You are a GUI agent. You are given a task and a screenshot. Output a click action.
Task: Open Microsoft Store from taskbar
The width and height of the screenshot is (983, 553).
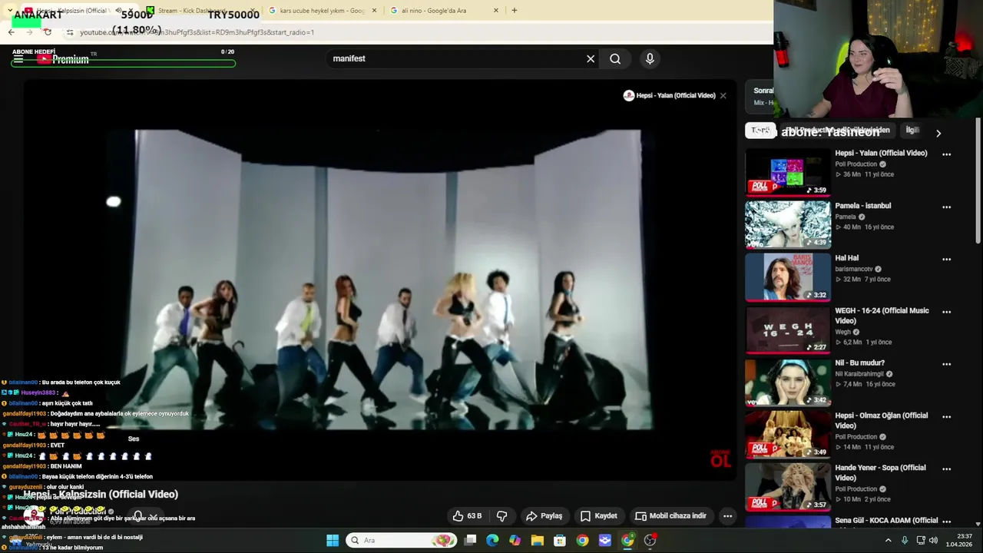[560, 540]
